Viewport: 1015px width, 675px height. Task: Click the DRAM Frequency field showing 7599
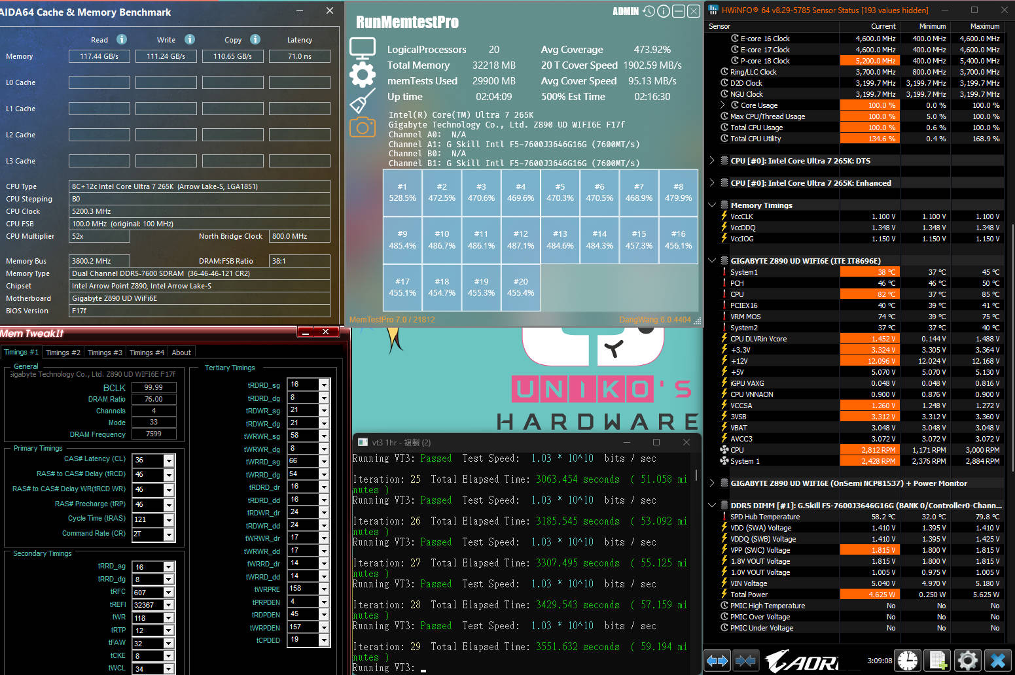click(154, 434)
